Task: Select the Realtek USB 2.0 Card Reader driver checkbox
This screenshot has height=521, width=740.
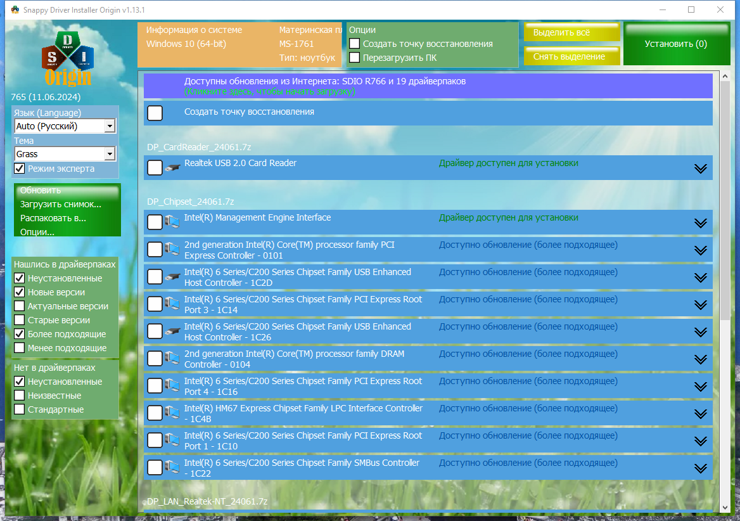Action: coord(155,167)
